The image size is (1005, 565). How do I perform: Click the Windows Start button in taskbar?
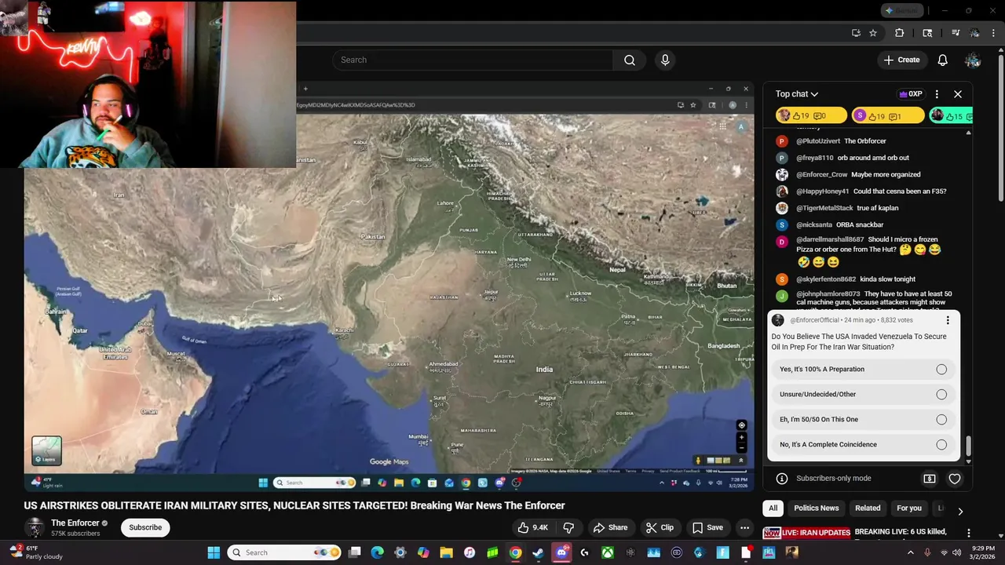click(214, 552)
